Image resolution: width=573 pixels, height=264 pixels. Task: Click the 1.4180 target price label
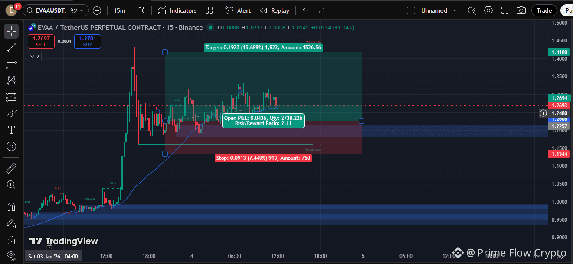(559, 52)
